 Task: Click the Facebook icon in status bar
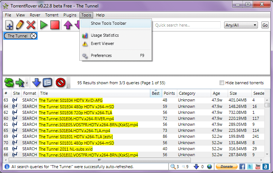point(242,167)
